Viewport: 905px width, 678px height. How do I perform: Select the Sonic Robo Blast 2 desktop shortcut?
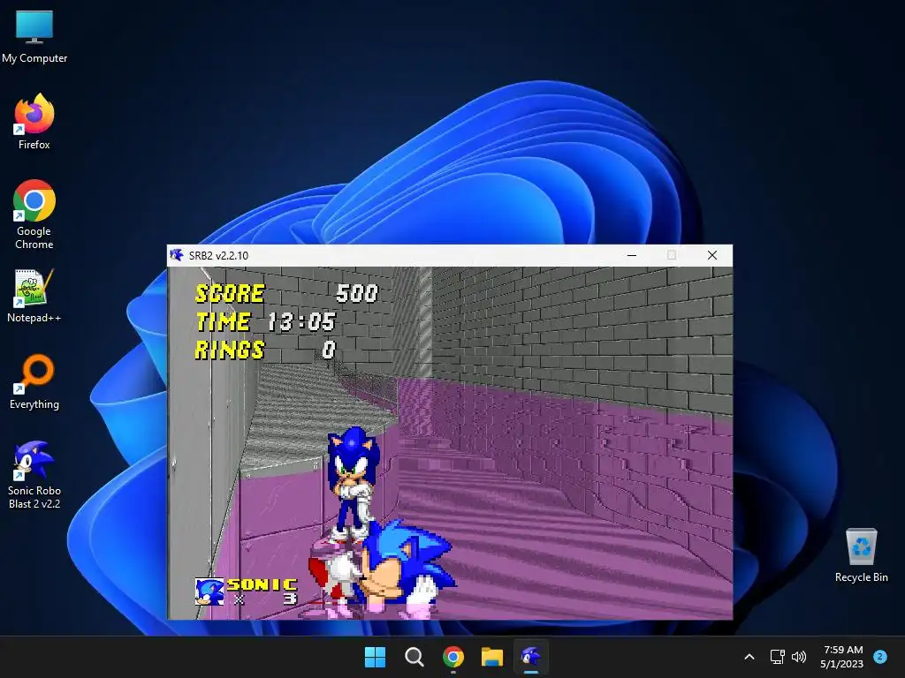point(34,474)
